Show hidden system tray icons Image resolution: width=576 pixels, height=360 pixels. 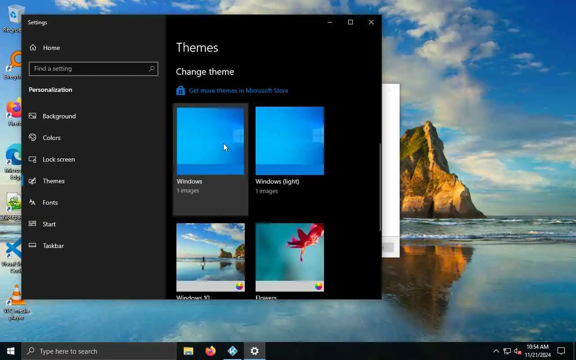pos(496,351)
